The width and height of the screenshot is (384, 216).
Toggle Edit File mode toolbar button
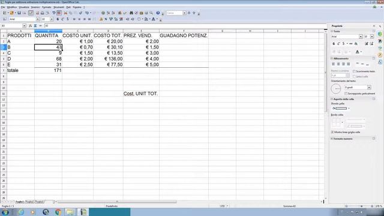31,13
